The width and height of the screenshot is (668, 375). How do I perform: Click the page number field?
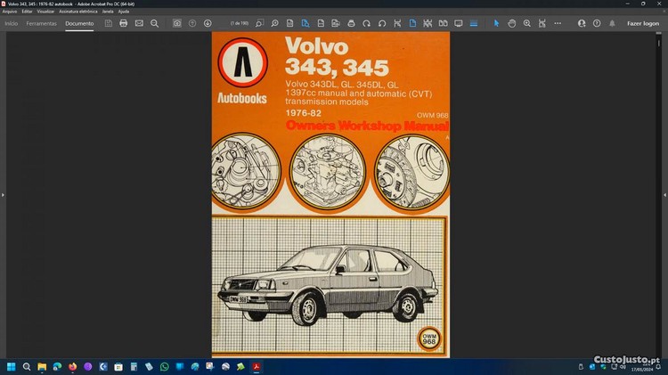239,23
